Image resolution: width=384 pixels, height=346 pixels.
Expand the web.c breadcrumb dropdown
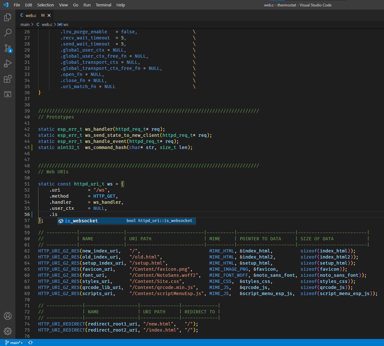[47, 24]
